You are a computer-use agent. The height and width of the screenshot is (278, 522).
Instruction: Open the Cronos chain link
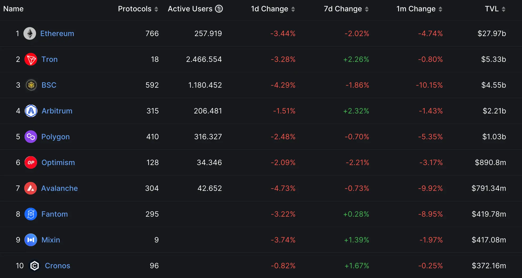57,266
